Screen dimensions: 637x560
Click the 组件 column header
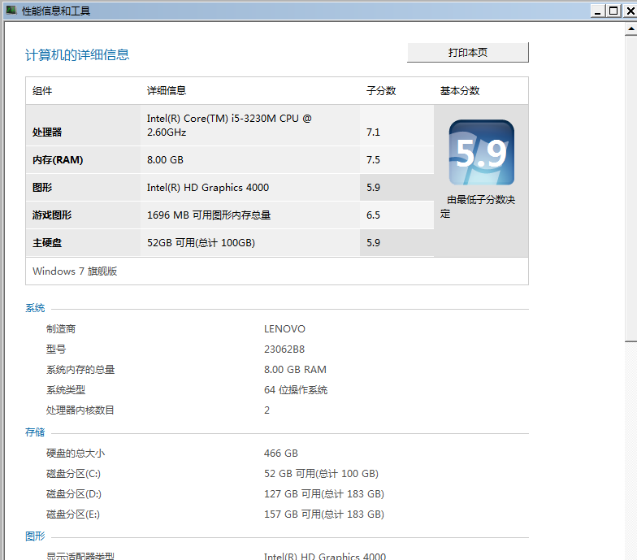42,91
